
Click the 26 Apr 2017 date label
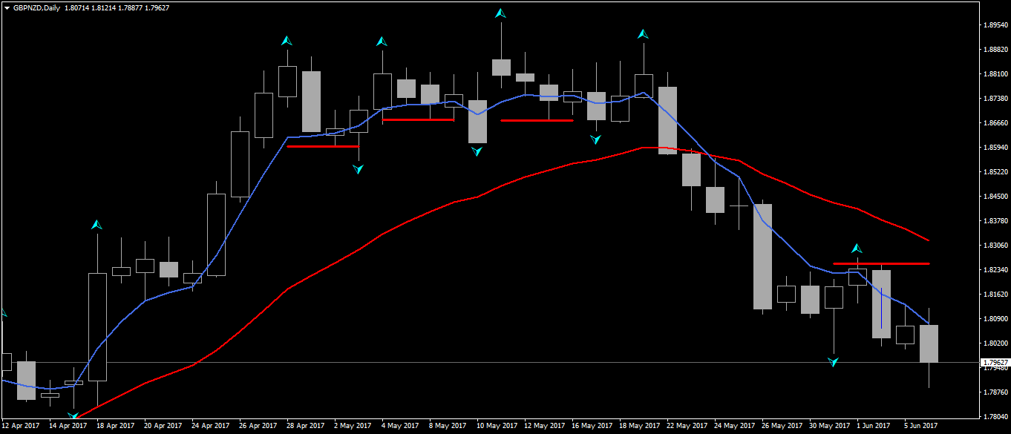258,426
